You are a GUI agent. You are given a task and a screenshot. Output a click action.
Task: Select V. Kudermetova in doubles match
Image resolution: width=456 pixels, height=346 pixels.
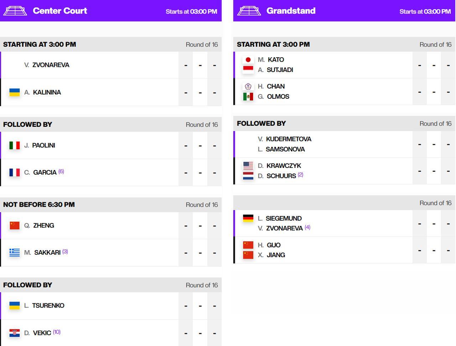point(285,139)
